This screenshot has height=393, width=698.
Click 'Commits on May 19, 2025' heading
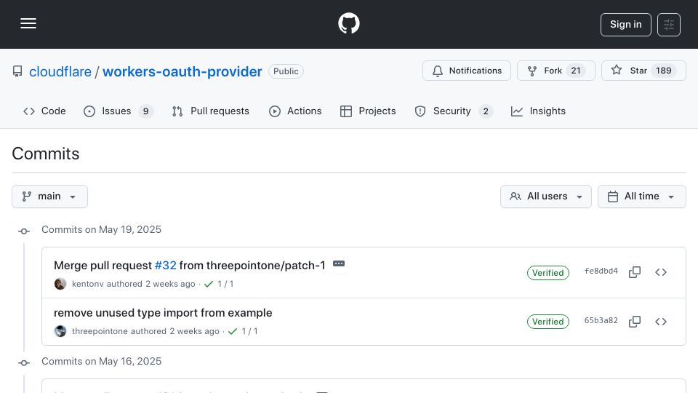point(102,229)
